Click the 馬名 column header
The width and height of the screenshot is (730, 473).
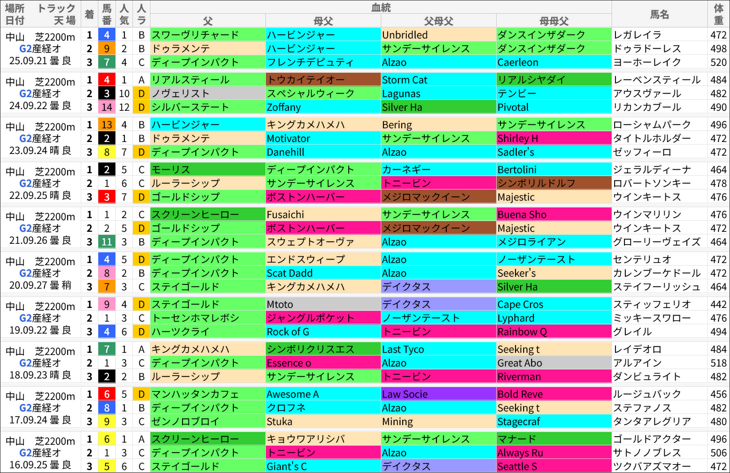click(x=659, y=14)
